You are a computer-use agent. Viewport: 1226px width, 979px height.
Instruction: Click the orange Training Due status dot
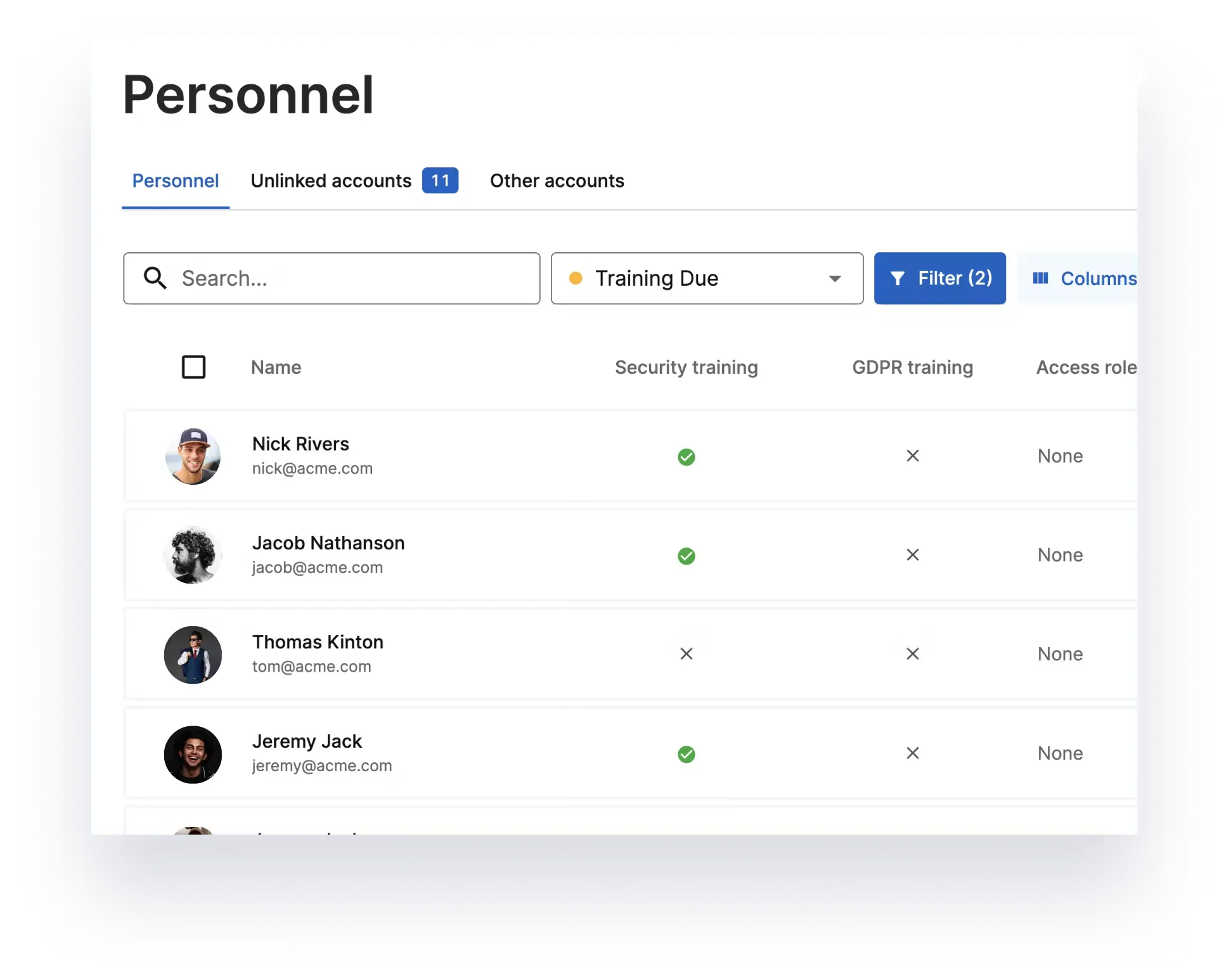pyautogui.click(x=576, y=278)
